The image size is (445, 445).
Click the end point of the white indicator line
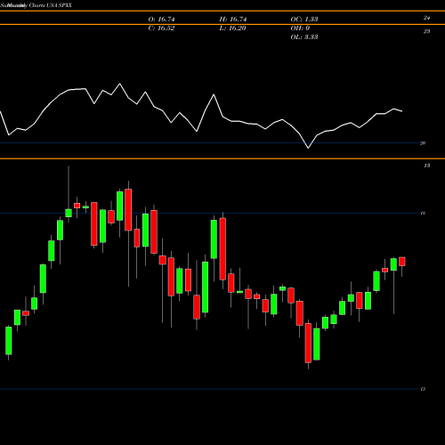(402, 111)
